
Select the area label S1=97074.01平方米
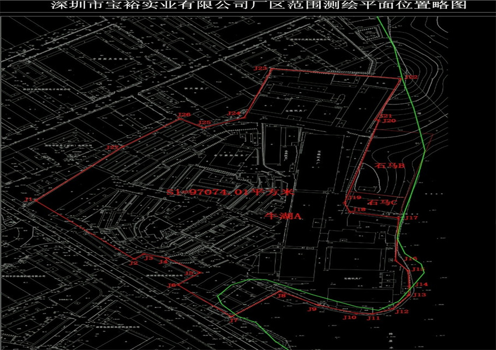point(230,192)
